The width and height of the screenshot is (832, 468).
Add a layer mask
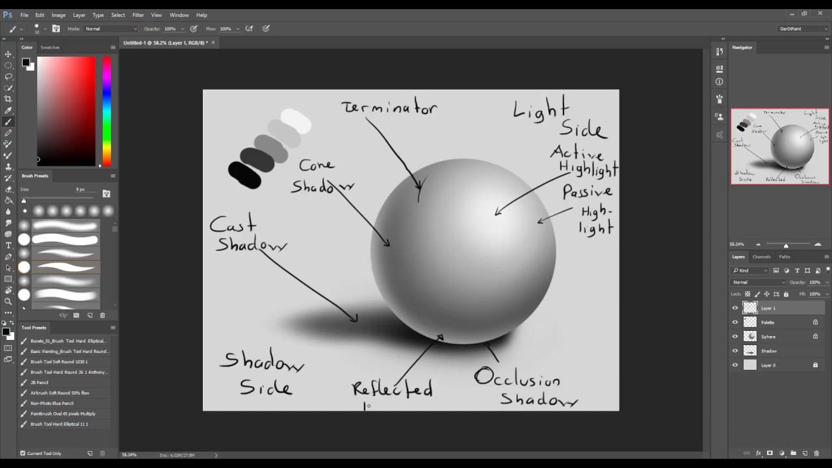(770, 453)
